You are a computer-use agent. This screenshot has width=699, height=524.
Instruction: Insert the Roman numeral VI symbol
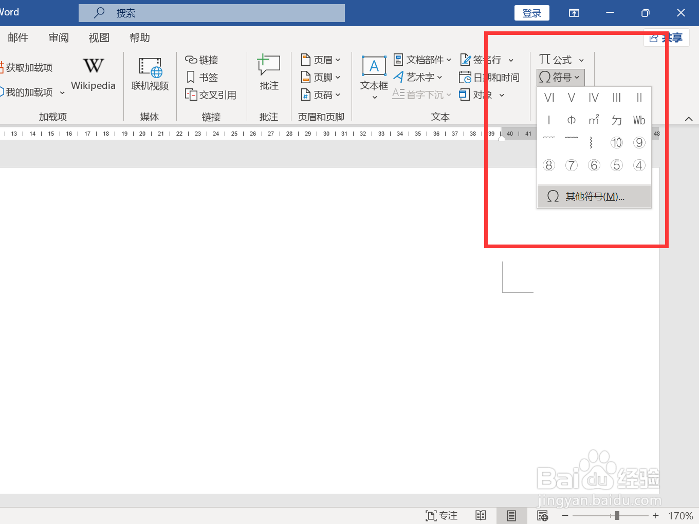[x=549, y=98]
